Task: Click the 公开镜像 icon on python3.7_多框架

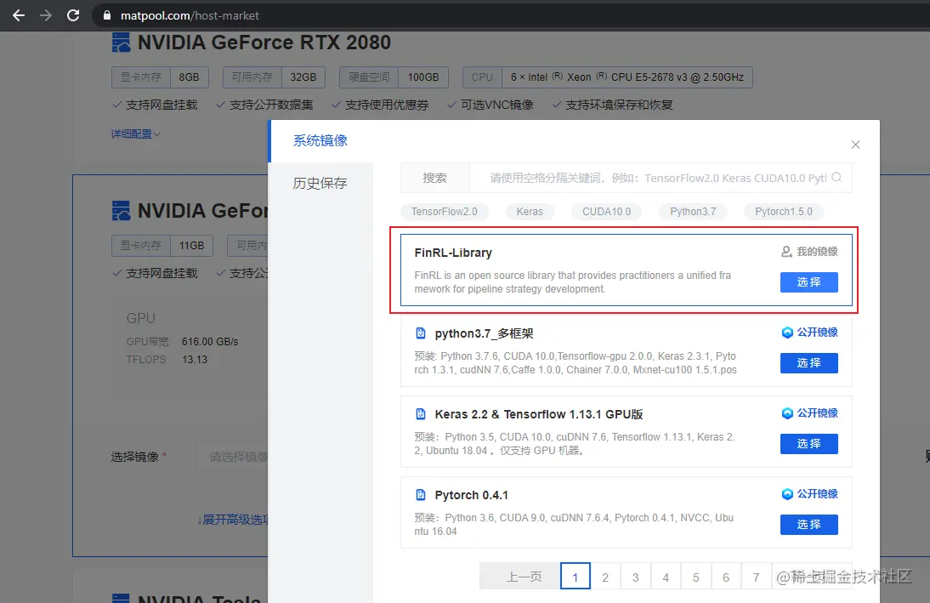Action: (787, 333)
